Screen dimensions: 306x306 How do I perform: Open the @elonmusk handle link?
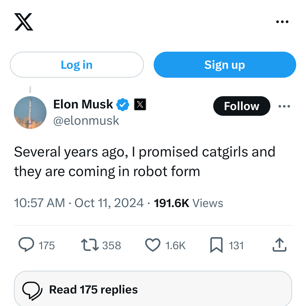click(86, 121)
